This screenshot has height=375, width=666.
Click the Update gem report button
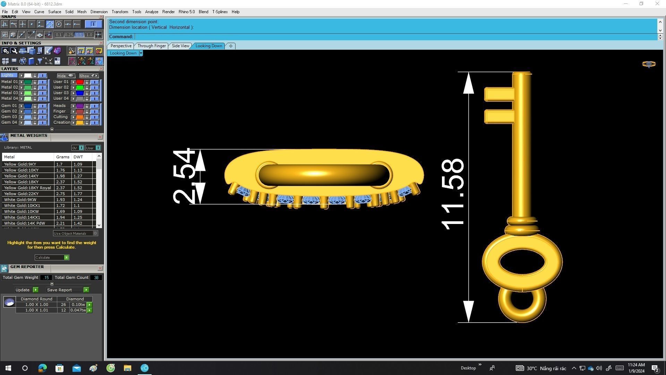point(26,290)
